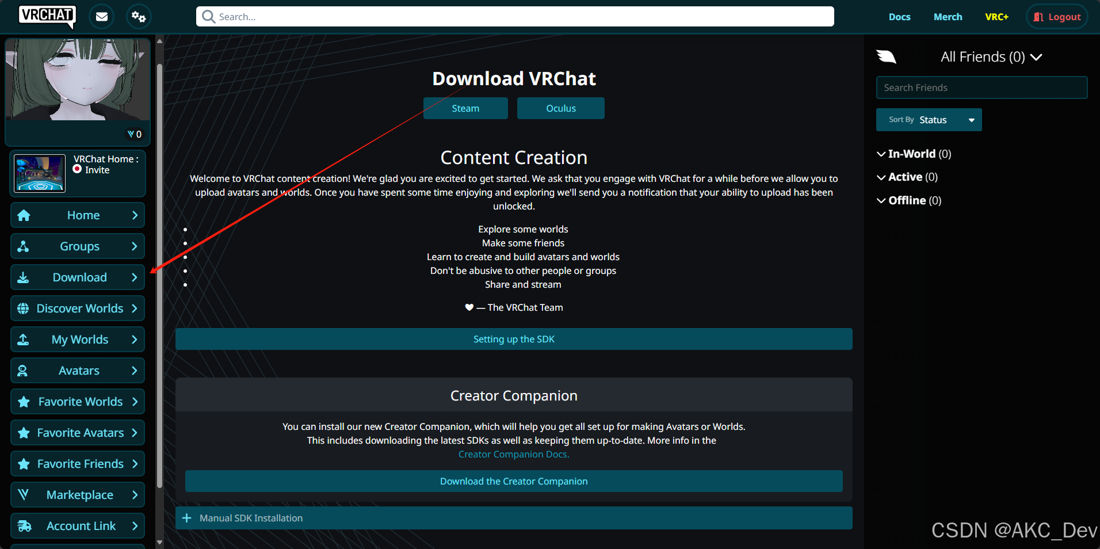The height and width of the screenshot is (549, 1100).
Task: Click the chevron next to Avatars
Action: 135,371
